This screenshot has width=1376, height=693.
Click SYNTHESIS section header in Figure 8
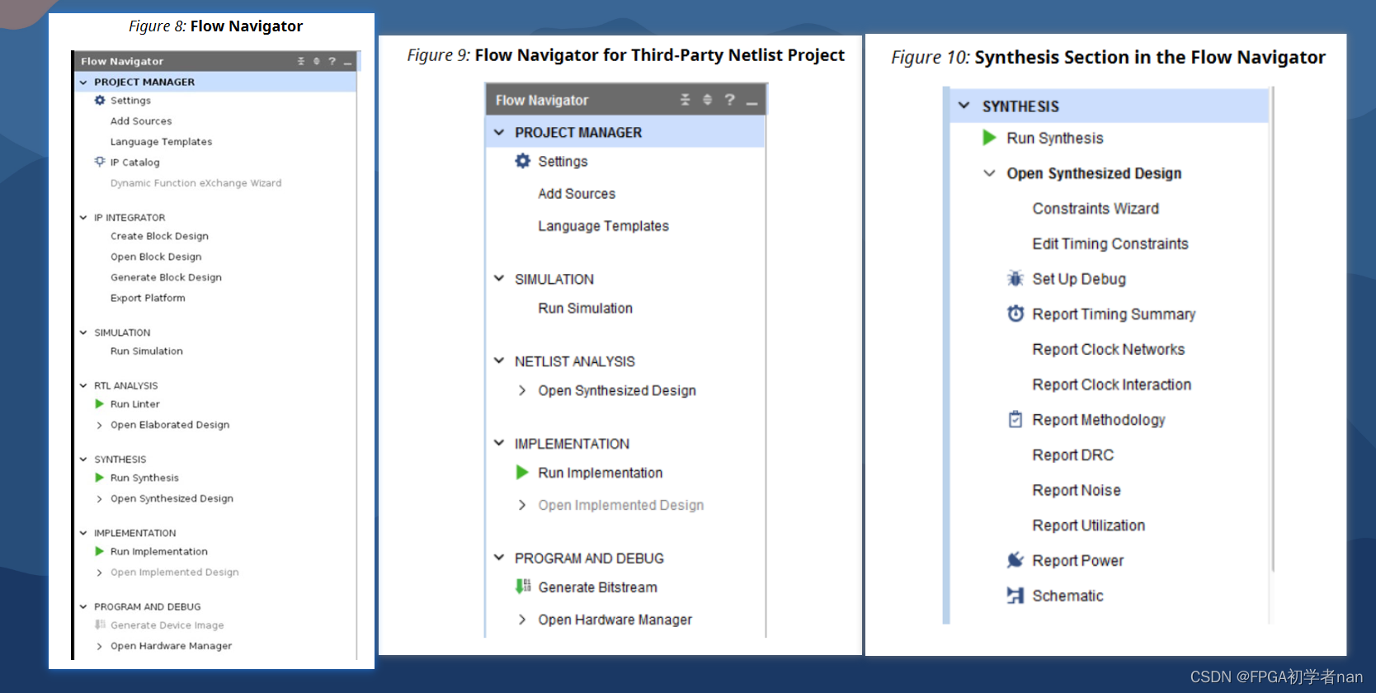point(120,459)
